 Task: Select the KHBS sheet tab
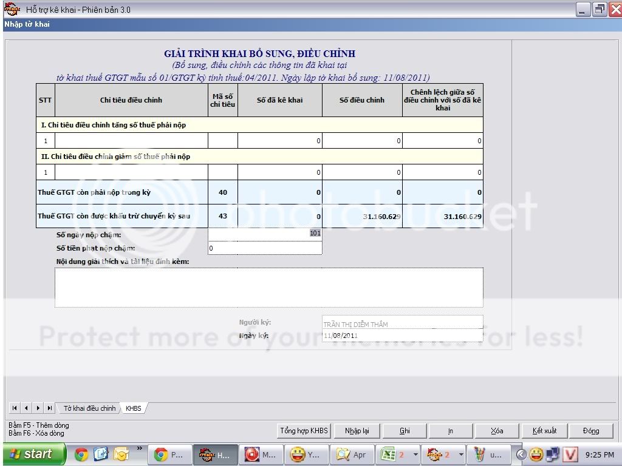click(x=133, y=408)
